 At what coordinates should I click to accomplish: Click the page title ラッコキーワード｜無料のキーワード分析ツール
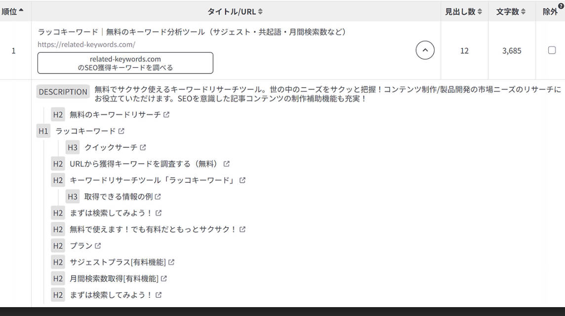point(193,32)
